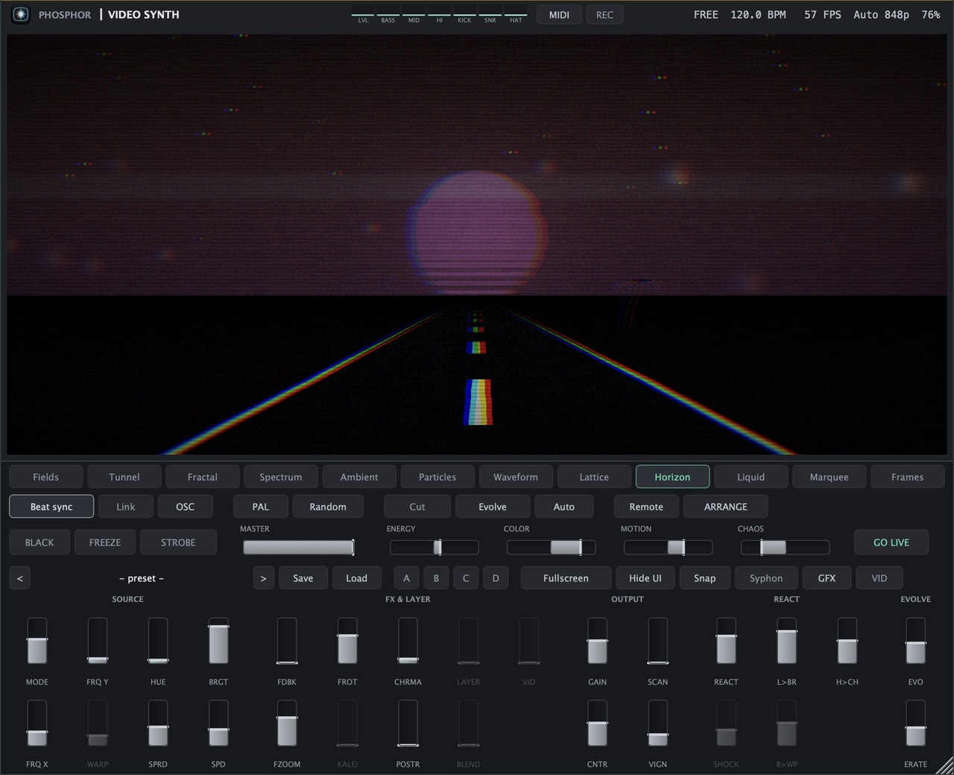Toggle the GFX button
Image resolution: width=954 pixels, height=775 pixels.
[827, 578]
